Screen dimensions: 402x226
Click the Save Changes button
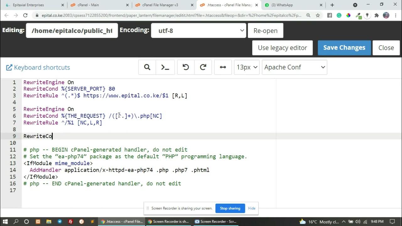(344, 48)
